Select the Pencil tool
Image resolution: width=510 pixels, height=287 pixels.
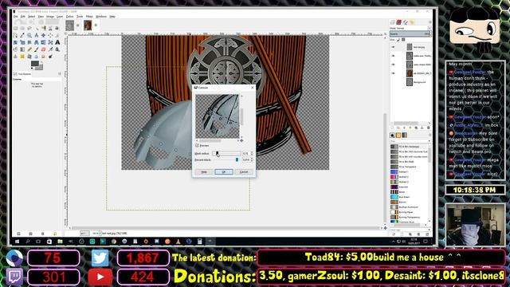[29, 49]
